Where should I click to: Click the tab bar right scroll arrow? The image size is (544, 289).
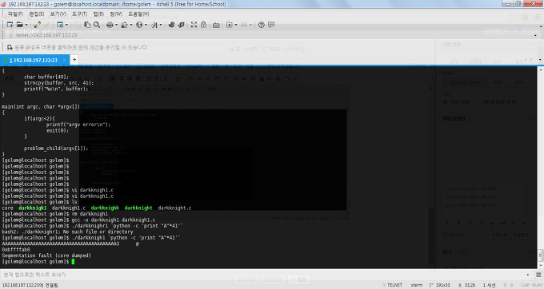pyautogui.click(x=531, y=60)
